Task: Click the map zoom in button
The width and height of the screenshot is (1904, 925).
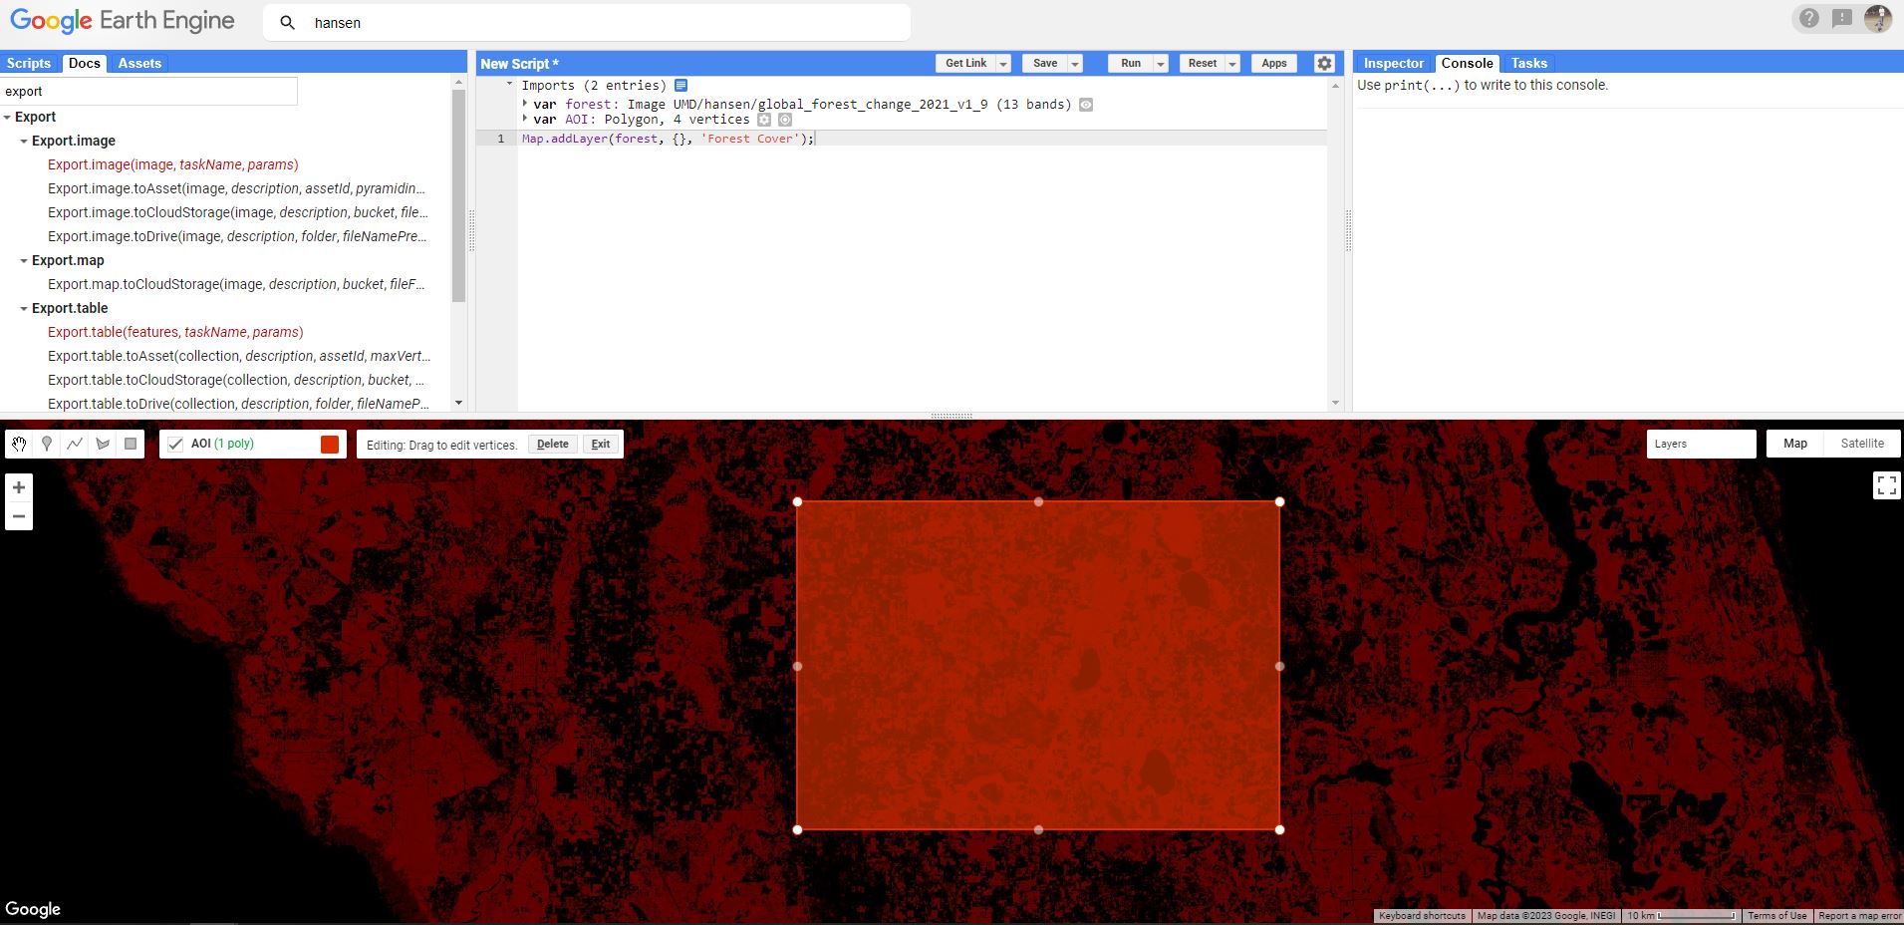Action: [19, 487]
